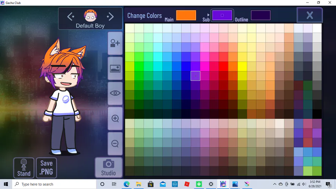Go to next character with right arrow
Image resolution: width=336 pixels, height=189 pixels.
[x=110, y=16]
